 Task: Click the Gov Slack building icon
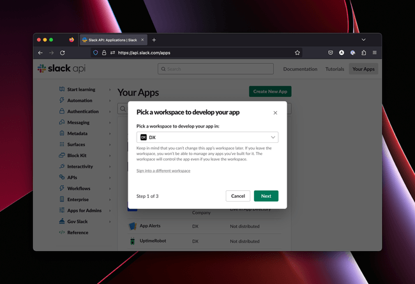coord(62,221)
